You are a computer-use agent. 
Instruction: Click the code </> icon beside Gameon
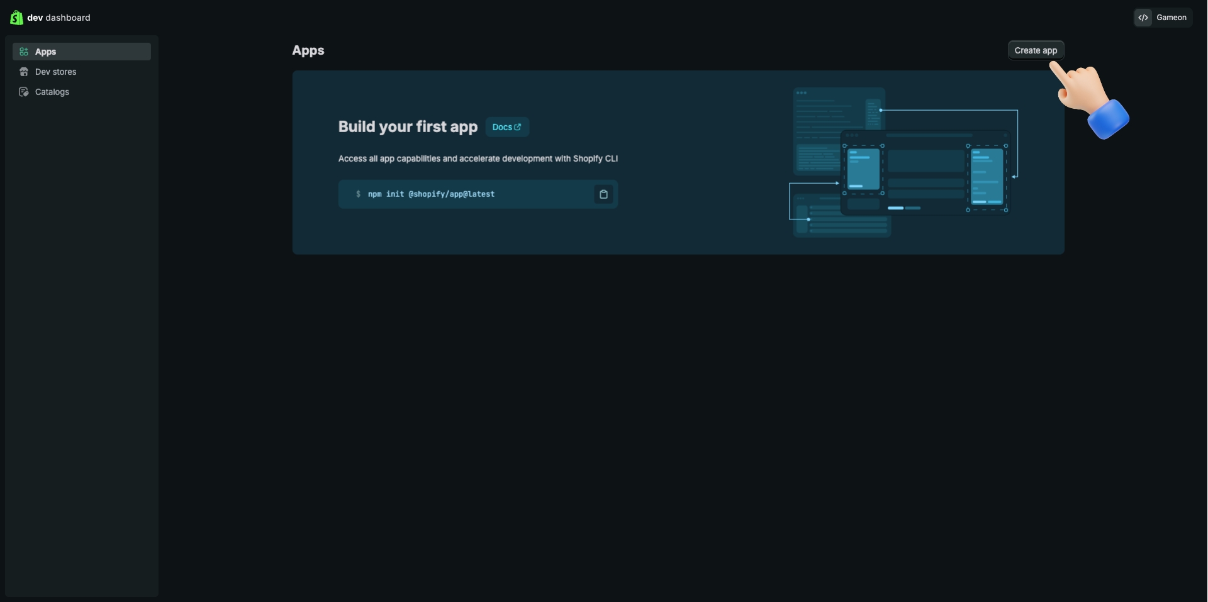pos(1143,17)
